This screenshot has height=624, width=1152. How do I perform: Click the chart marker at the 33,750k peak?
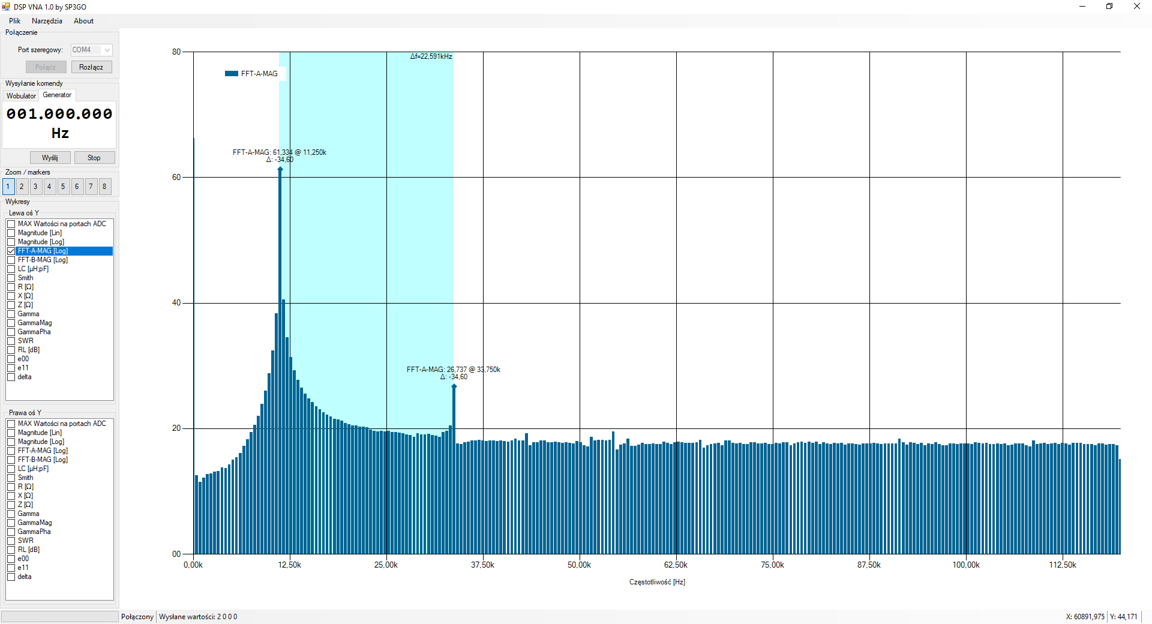[454, 386]
